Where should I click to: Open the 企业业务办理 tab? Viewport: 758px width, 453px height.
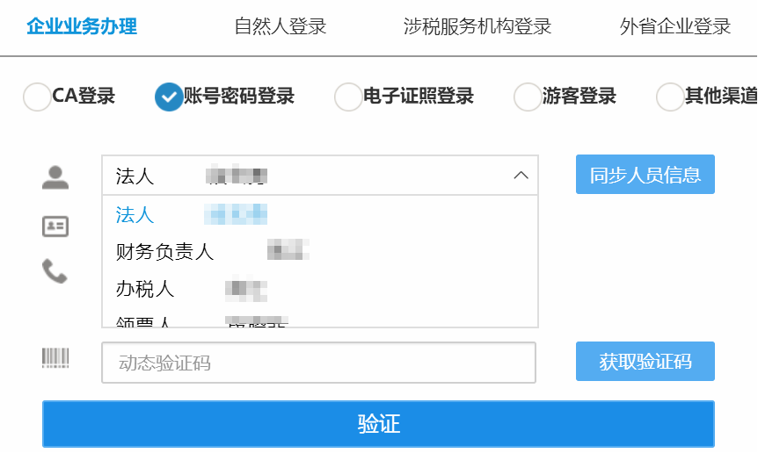coord(82,26)
